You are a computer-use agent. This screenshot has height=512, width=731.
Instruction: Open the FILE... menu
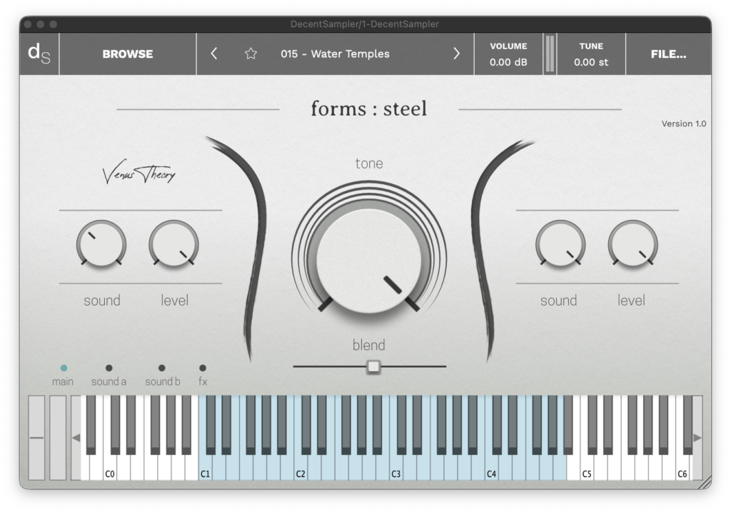[x=668, y=54]
